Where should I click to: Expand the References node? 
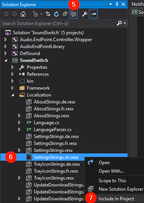pyautogui.click(x=13, y=74)
